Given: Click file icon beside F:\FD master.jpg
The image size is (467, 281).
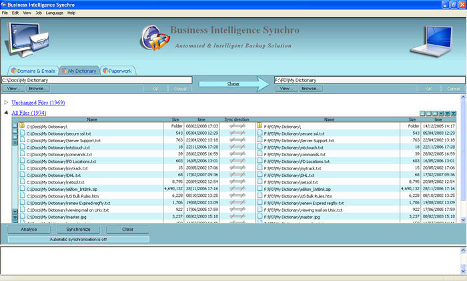Looking at the screenshot, I should coord(260,216).
